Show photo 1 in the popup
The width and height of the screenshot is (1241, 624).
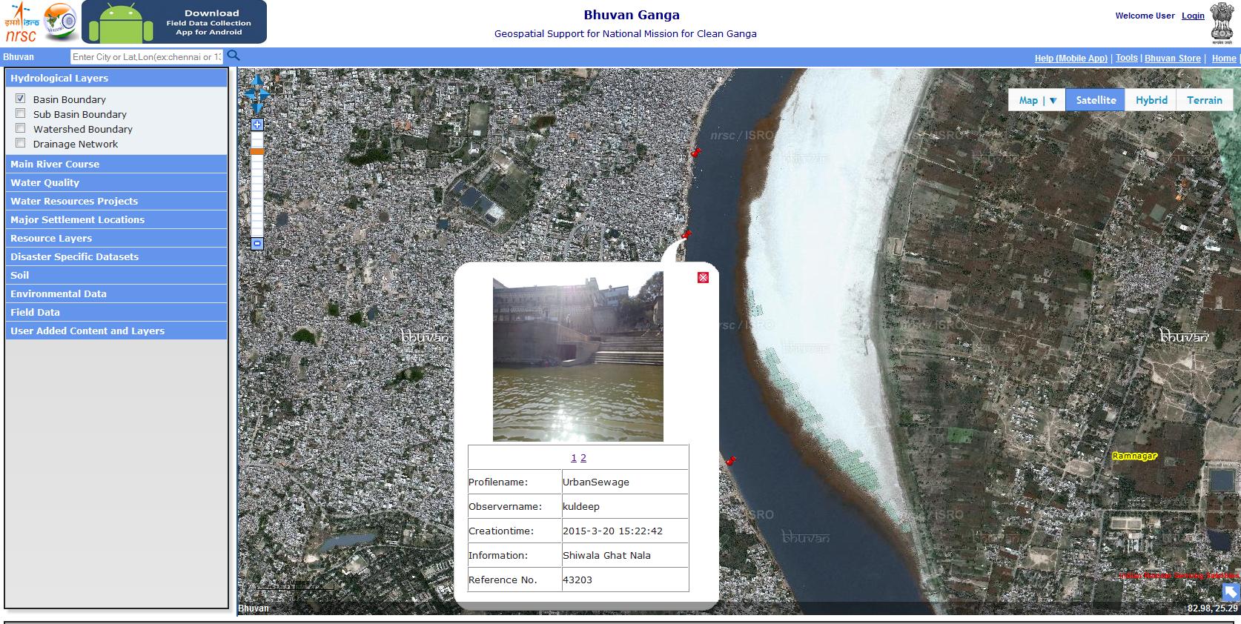click(574, 458)
